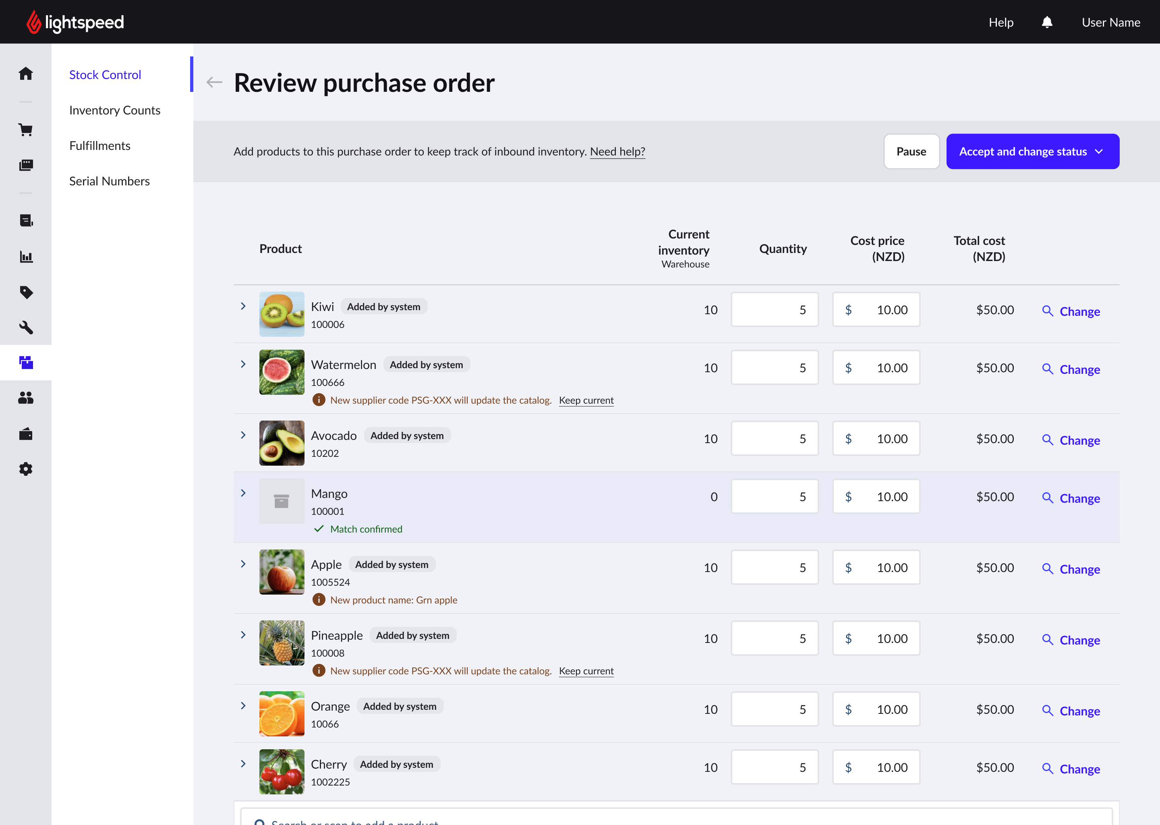
Task: Click Match confirmed text on Mango row
Action: click(366, 529)
